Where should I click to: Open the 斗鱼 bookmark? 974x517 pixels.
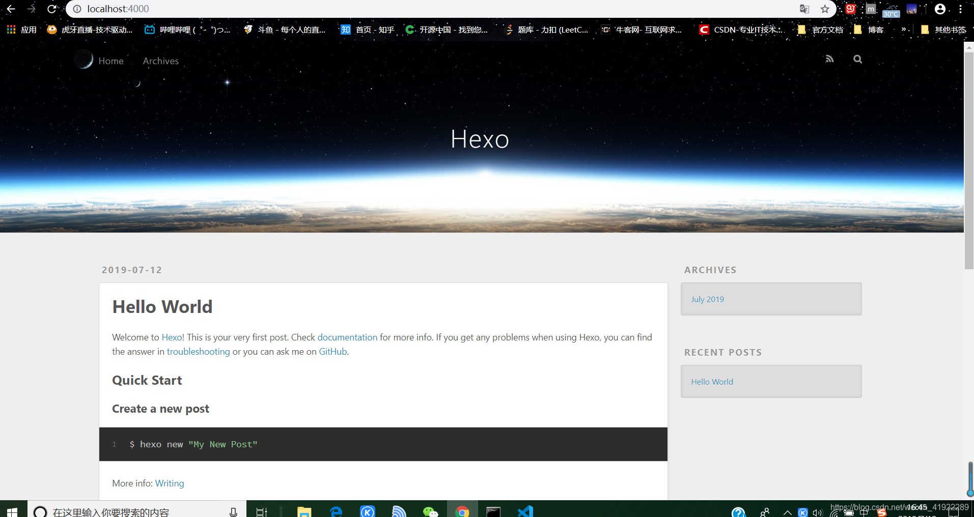pos(285,30)
